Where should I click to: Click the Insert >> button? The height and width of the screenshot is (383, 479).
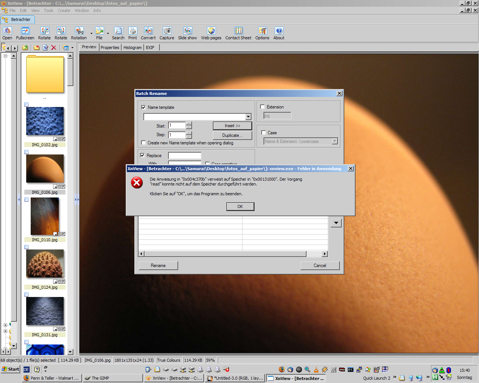pyautogui.click(x=232, y=126)
